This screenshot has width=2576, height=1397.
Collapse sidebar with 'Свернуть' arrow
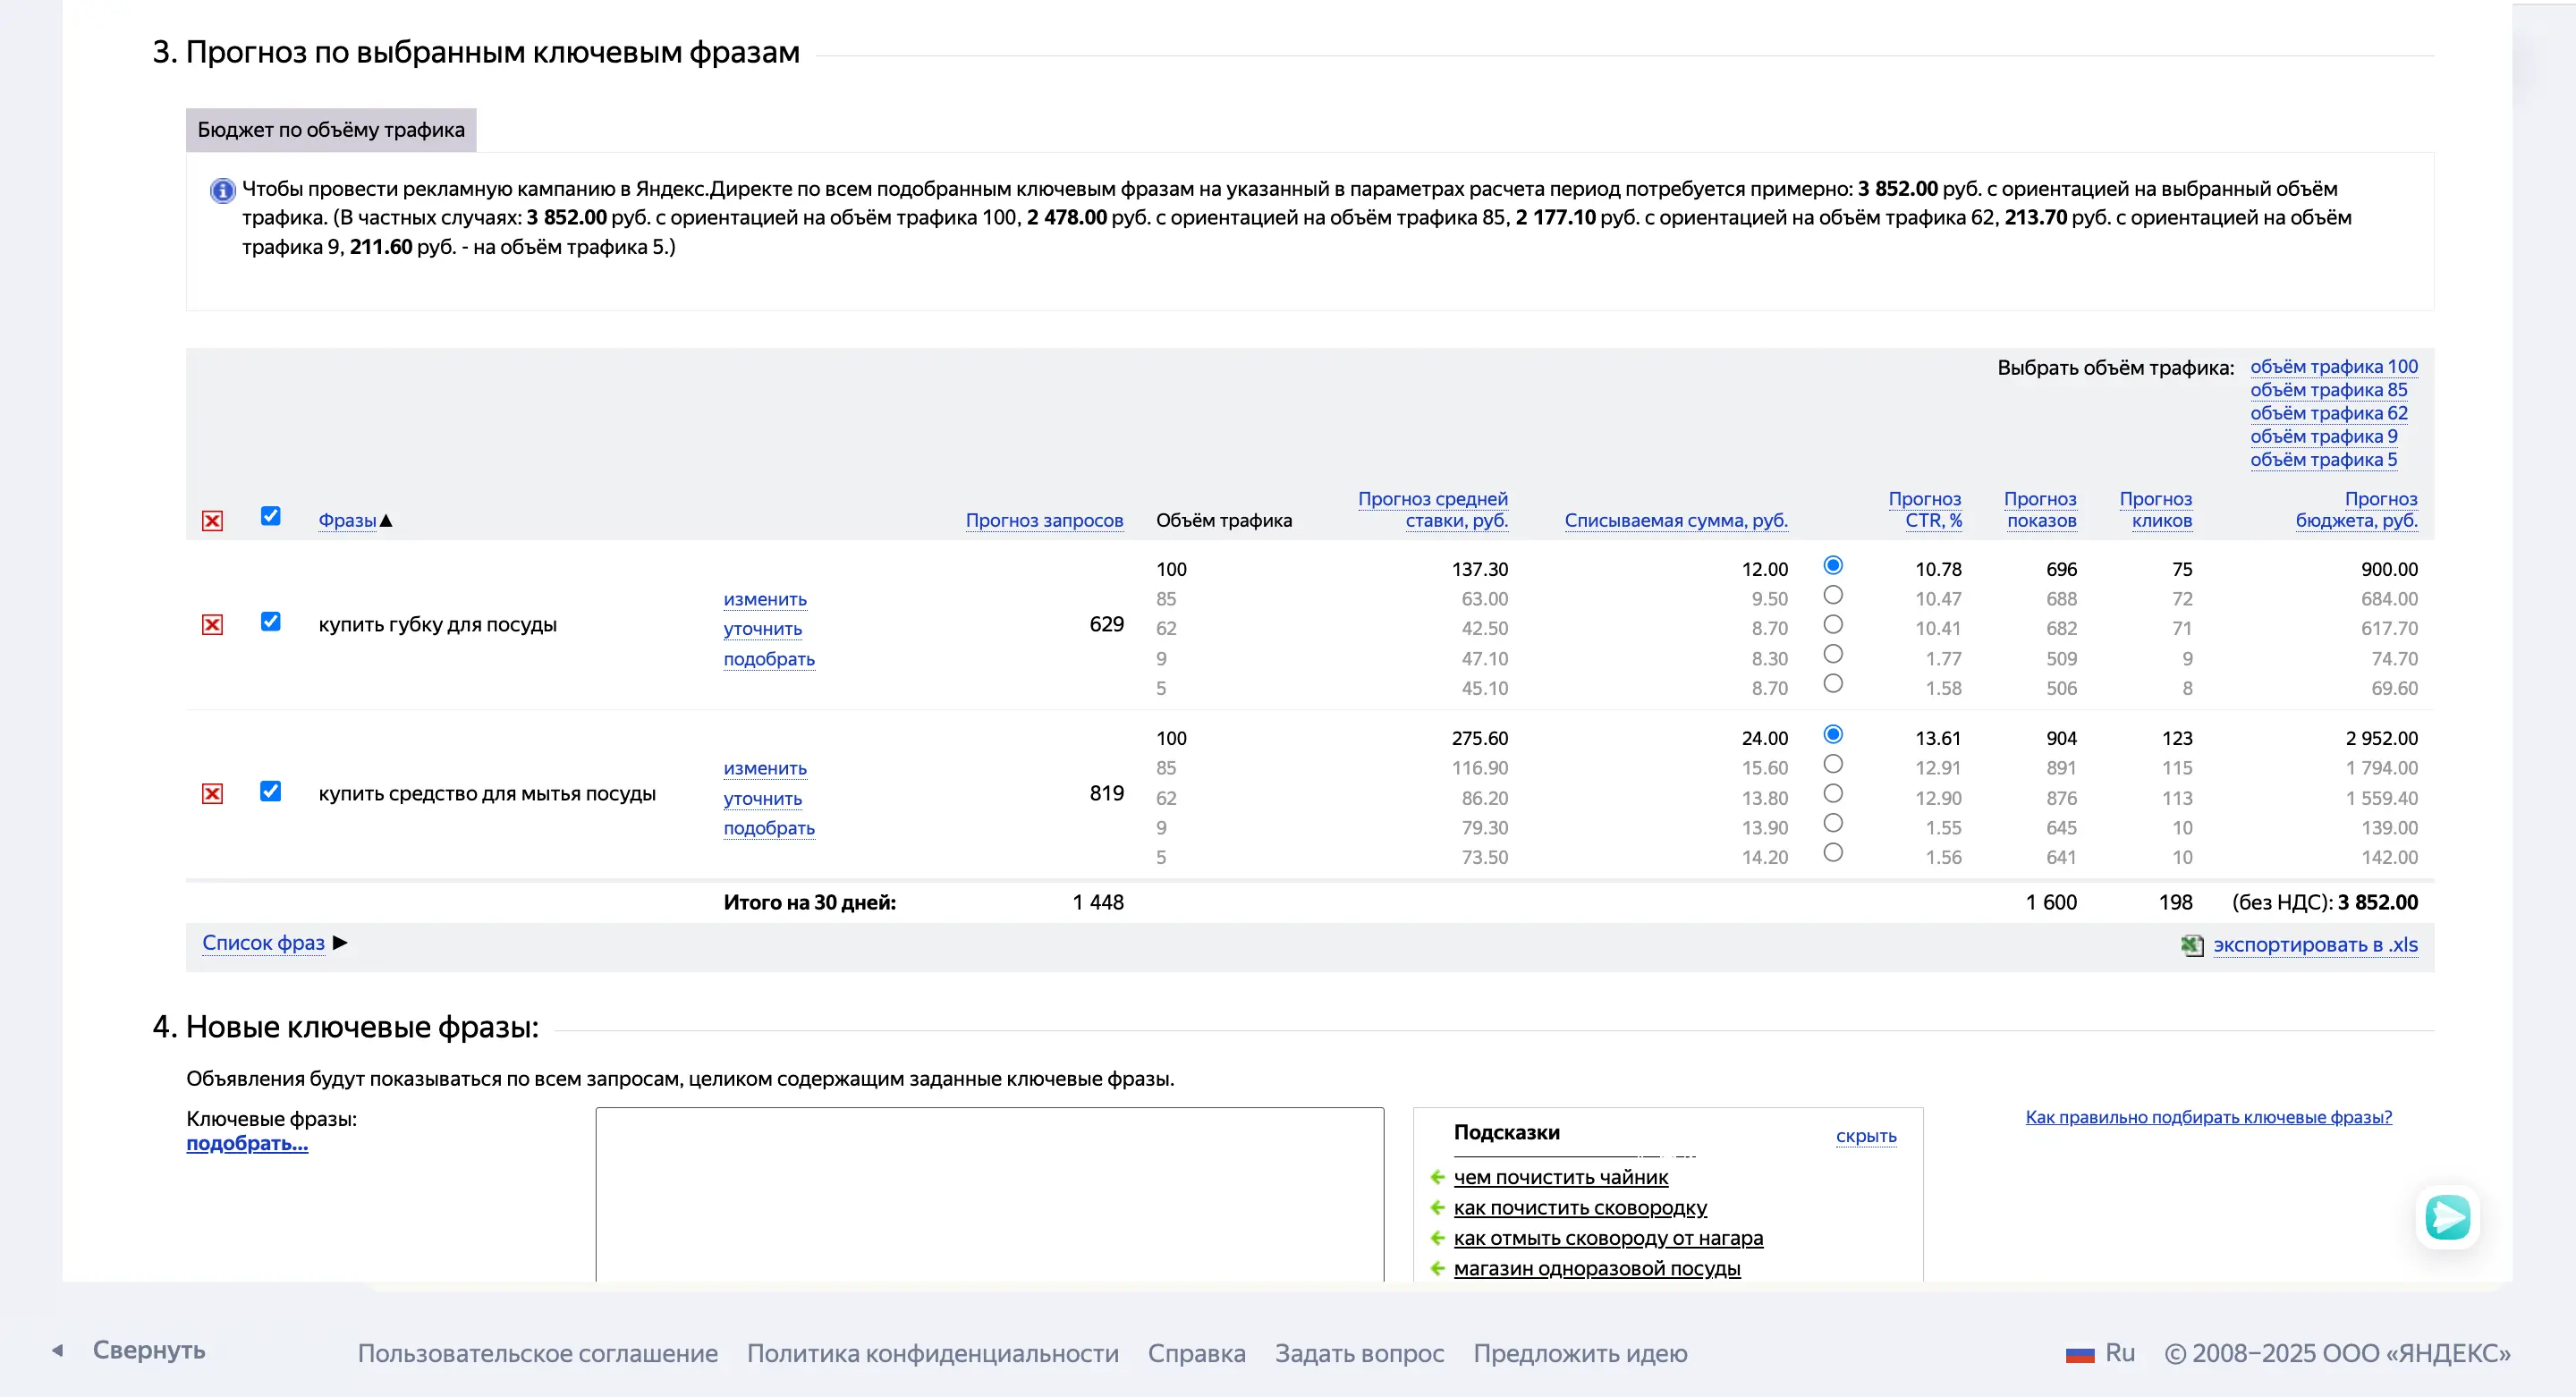(58, 1350)
